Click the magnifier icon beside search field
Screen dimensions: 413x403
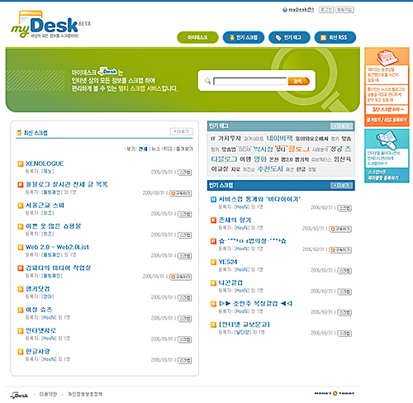click(207, 81)
